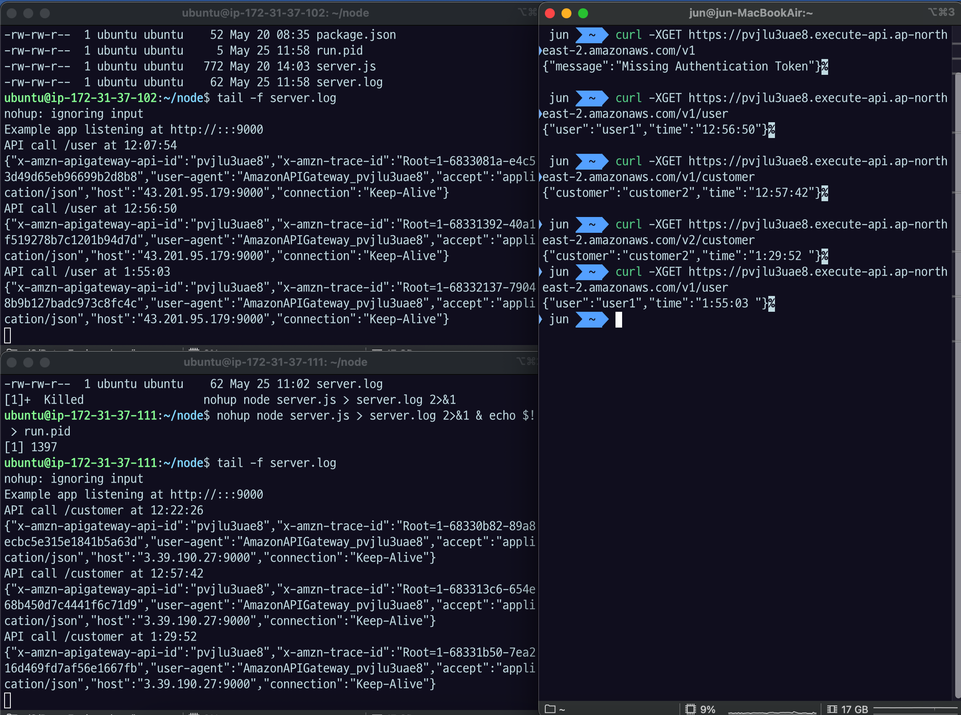Click the gray close button of the ip-172-31-37-111 window
This screenshot has height=715, width=961.
tap(12, 362)
